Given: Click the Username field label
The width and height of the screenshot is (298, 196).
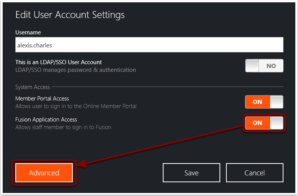Looking at the screenshot, I should 28,32.
